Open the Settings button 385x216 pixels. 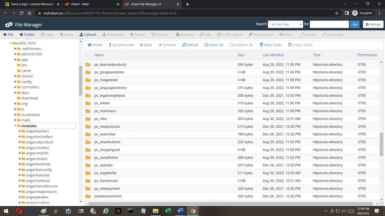(373, 24)
